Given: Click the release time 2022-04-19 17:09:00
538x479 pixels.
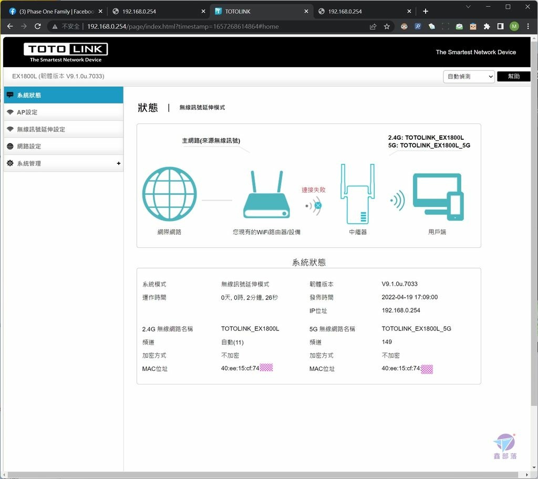Looking at the screenshot, I should point(409,297).
